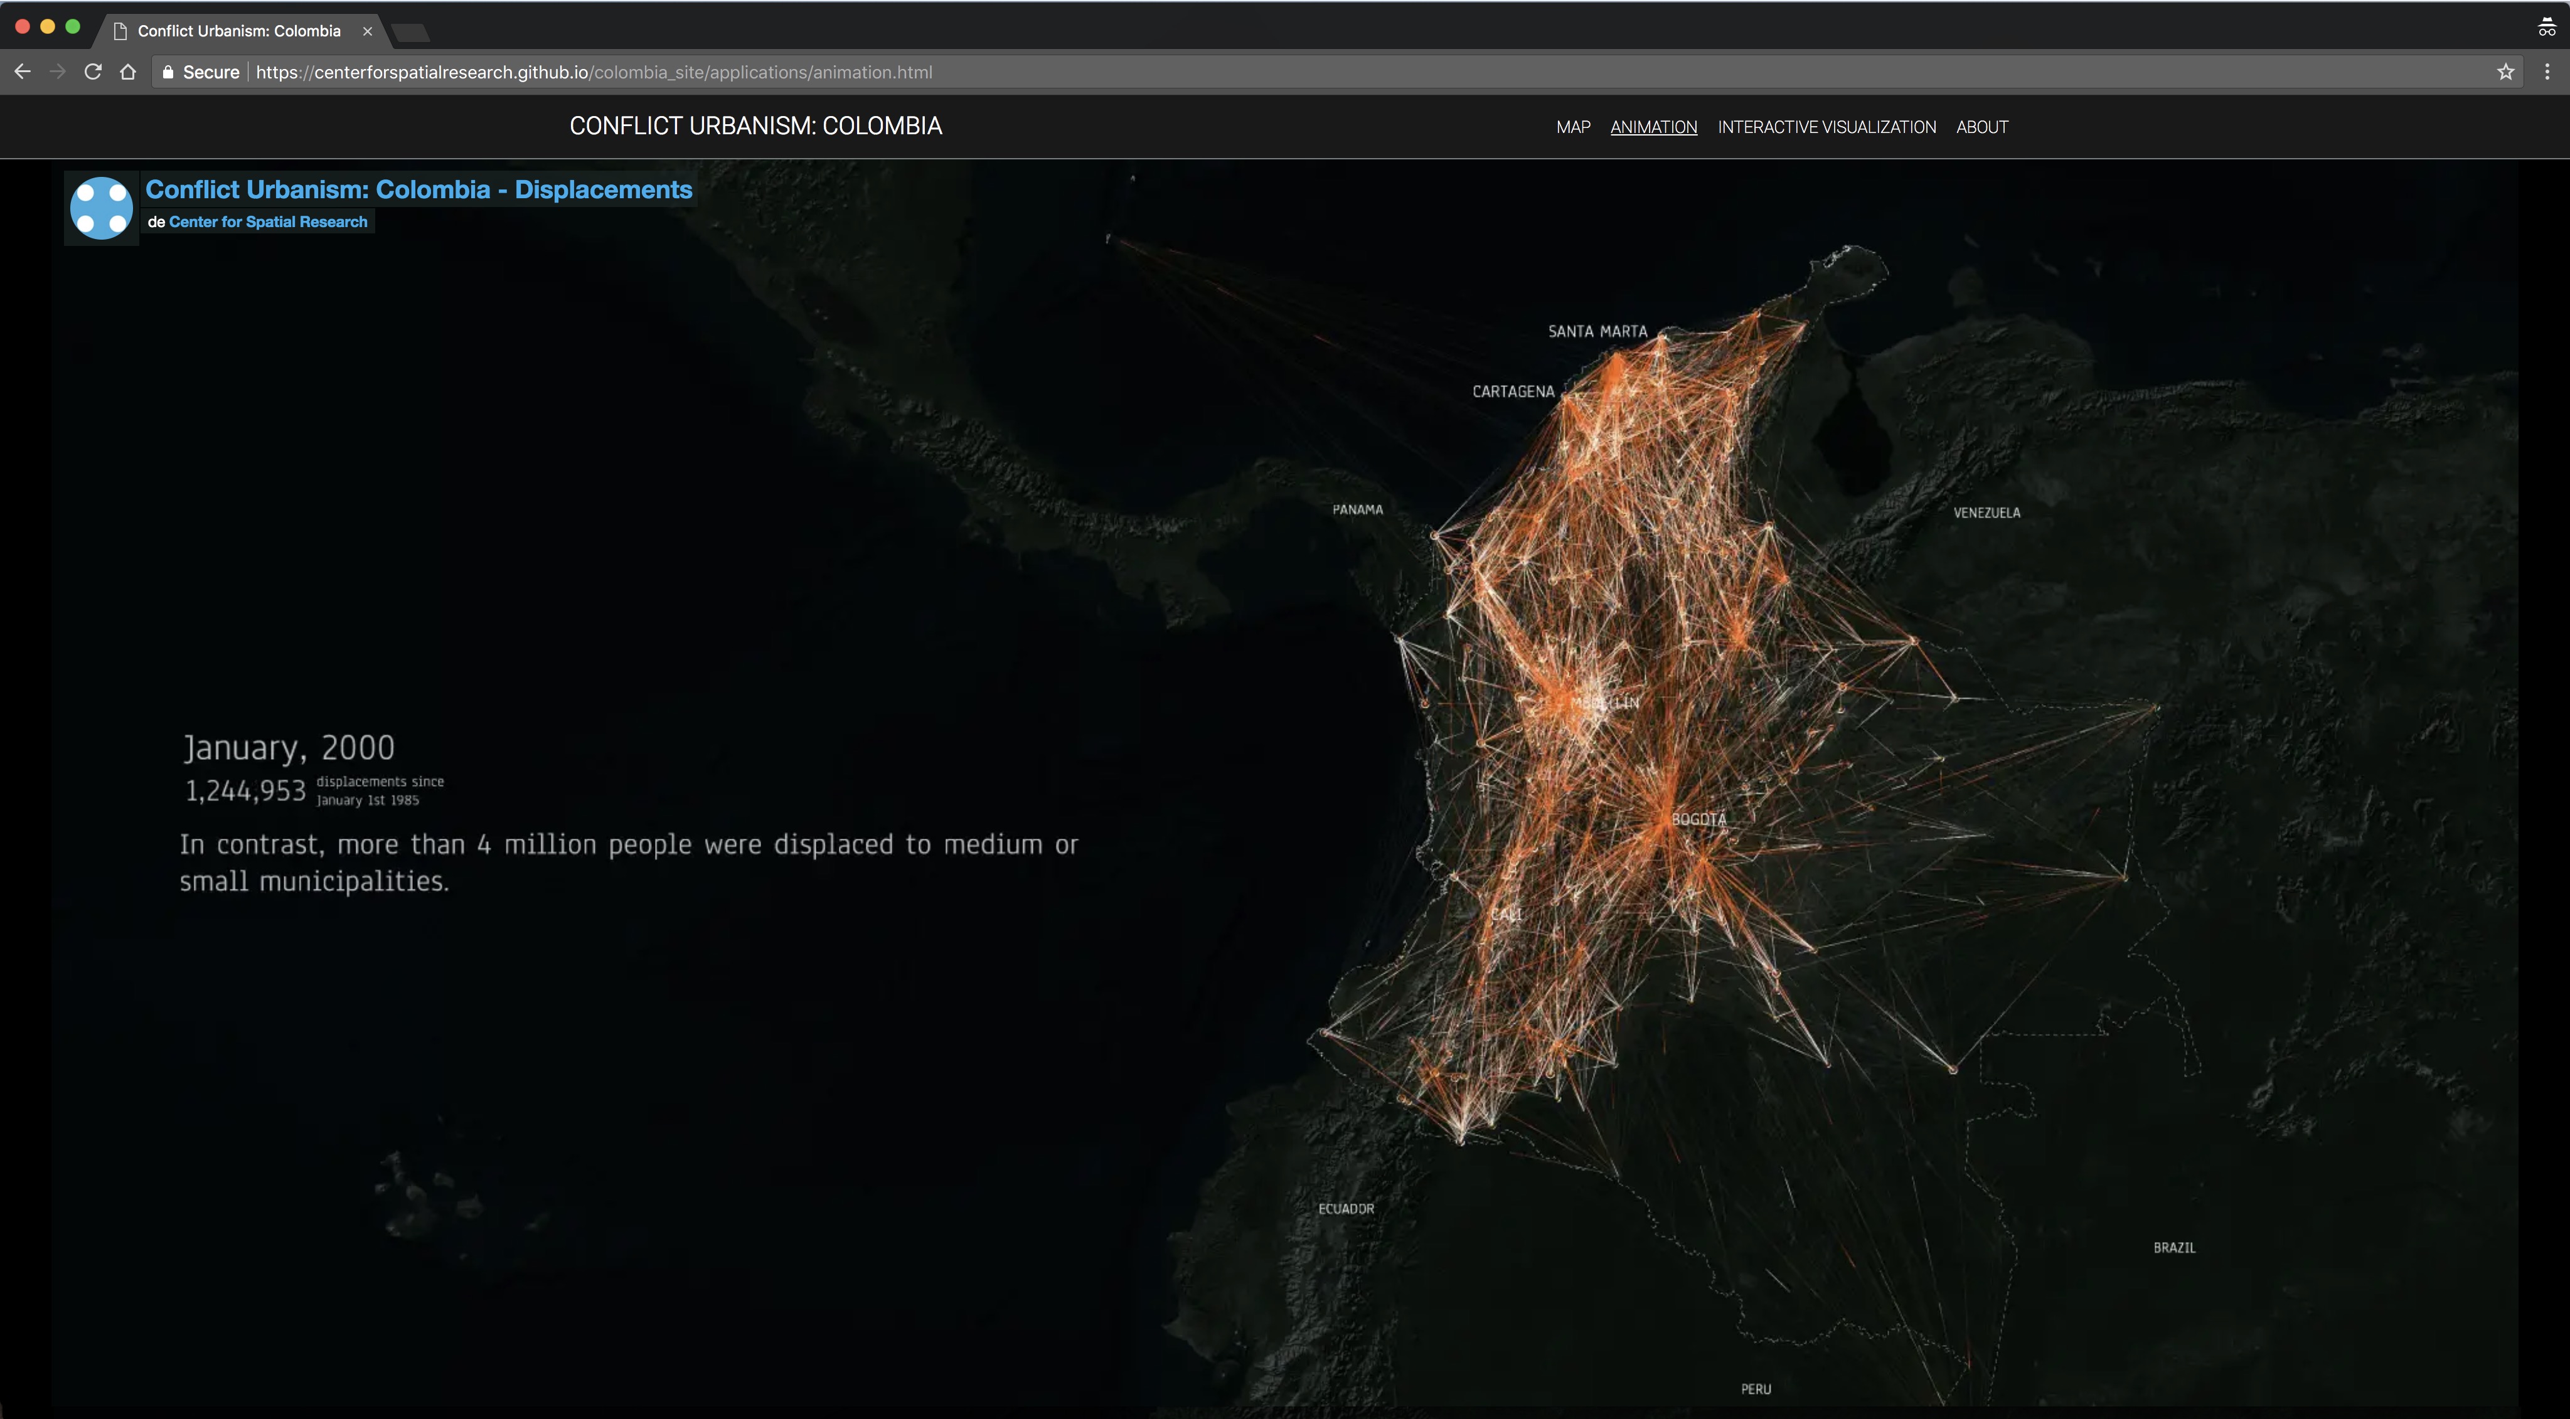Click the PANAMA map label
Image resolution: width=2570 pixels, height=1419 pixels.
(1358, 509)
